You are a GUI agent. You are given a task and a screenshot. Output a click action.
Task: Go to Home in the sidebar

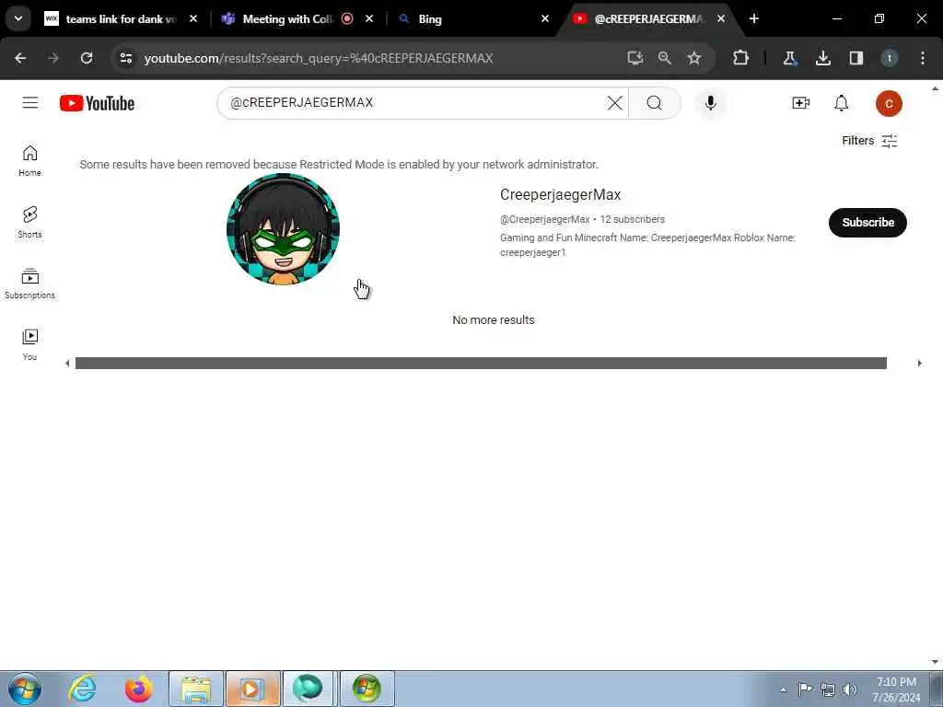[x=29, y=160]
